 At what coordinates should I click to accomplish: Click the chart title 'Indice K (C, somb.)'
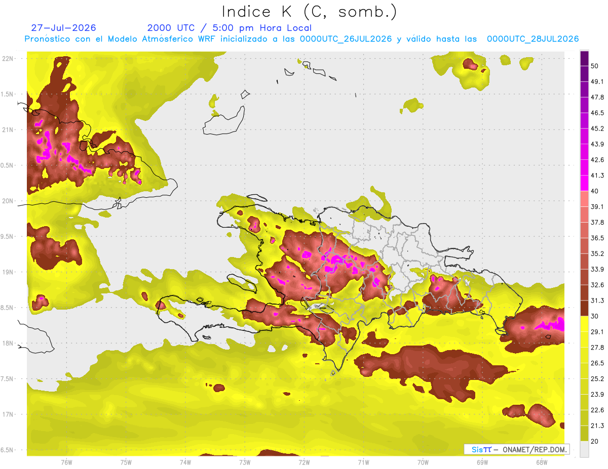[x=309, y=12]
